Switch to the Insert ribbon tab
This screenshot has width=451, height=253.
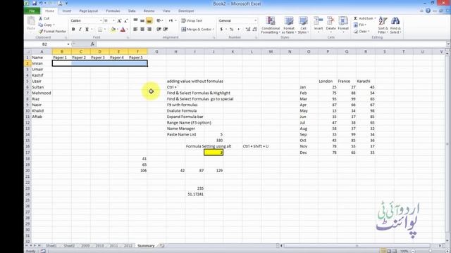pyautogui.click(x=67, y=11)
